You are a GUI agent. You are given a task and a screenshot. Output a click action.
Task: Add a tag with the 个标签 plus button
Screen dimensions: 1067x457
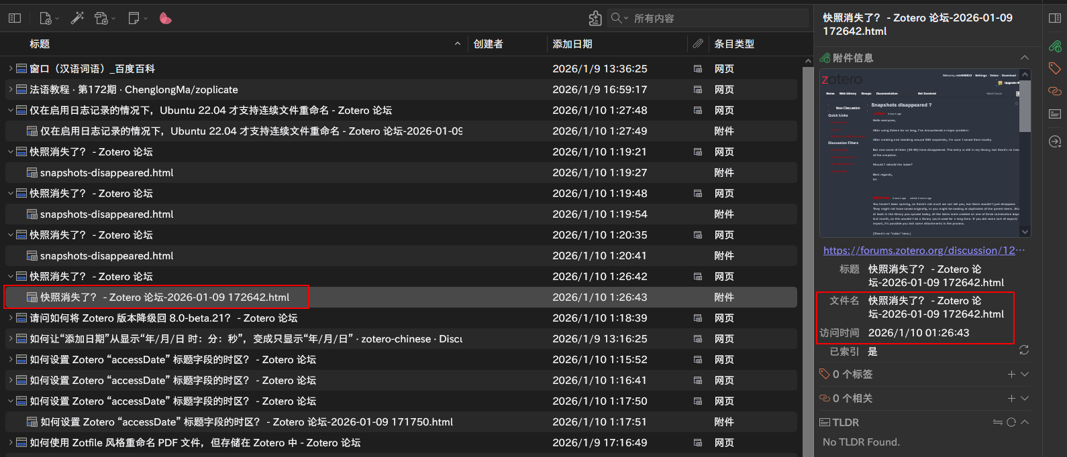tap(1011, 374)
